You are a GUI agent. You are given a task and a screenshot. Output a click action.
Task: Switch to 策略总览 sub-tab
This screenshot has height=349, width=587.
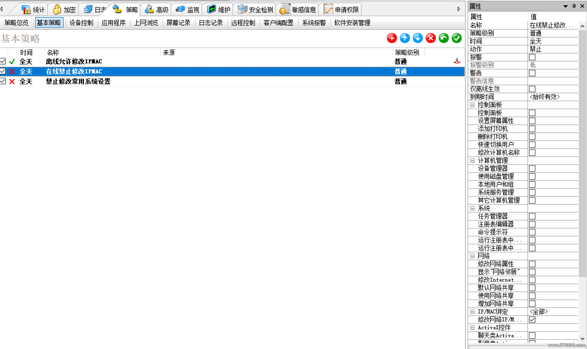click(x=16, y=23)
